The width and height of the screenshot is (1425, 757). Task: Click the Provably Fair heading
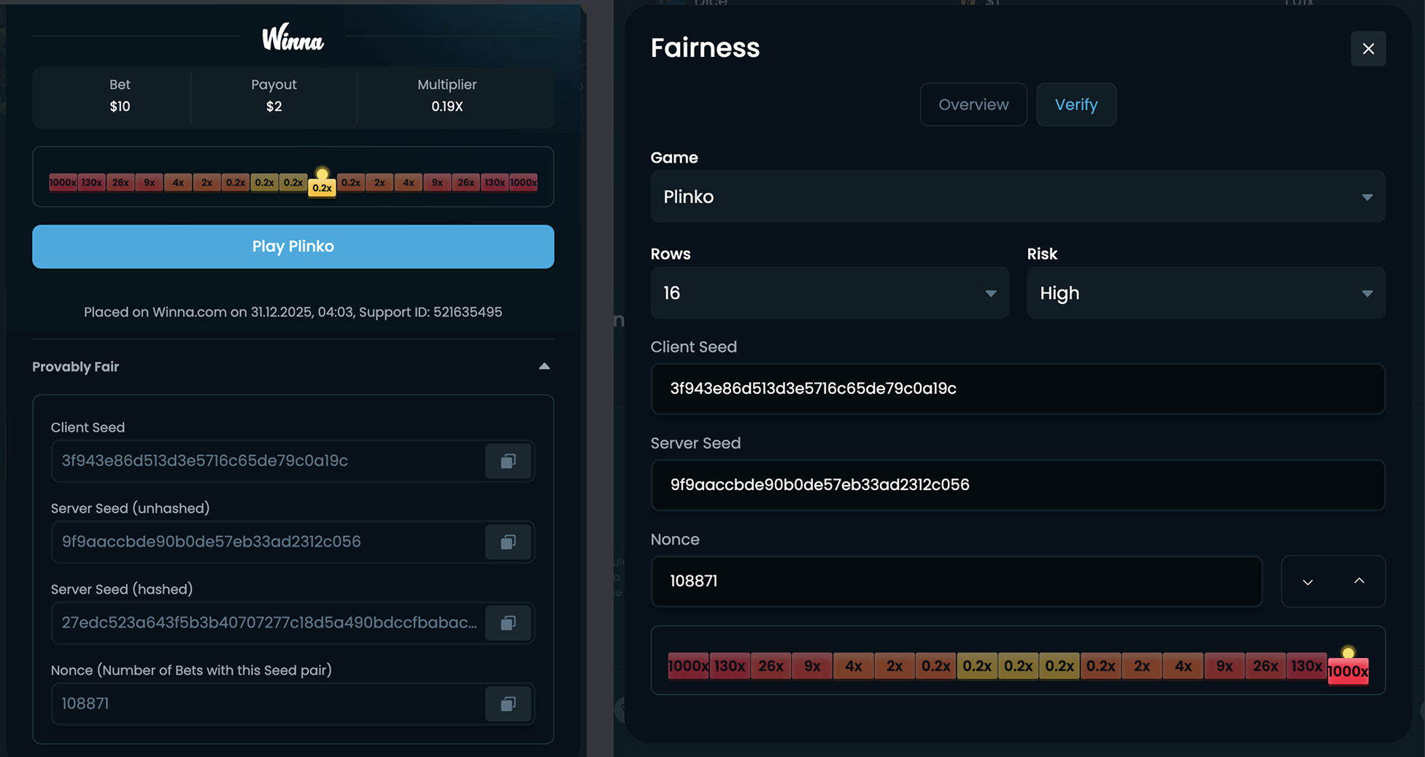tap(75, 367)
